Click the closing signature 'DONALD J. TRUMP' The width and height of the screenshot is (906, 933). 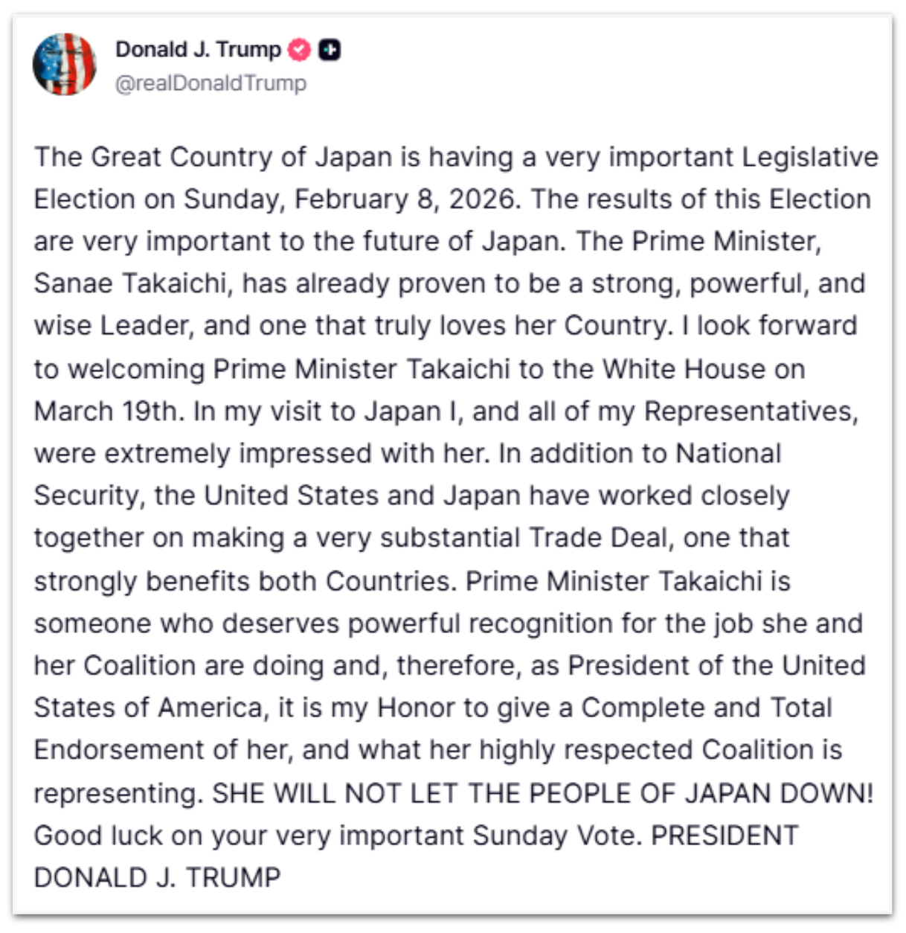(x=158, y=878)
